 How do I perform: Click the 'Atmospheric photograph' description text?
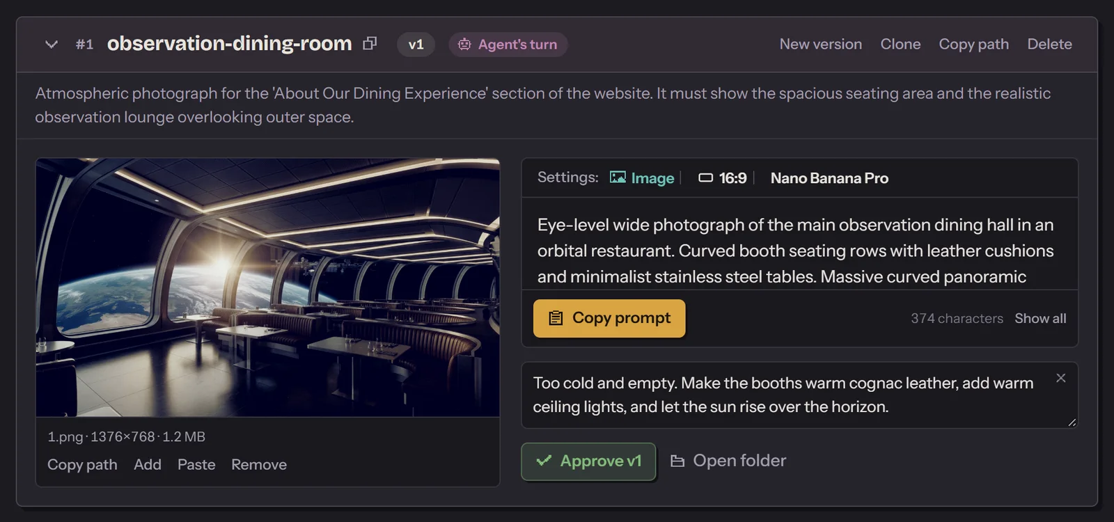coord(543,105)
